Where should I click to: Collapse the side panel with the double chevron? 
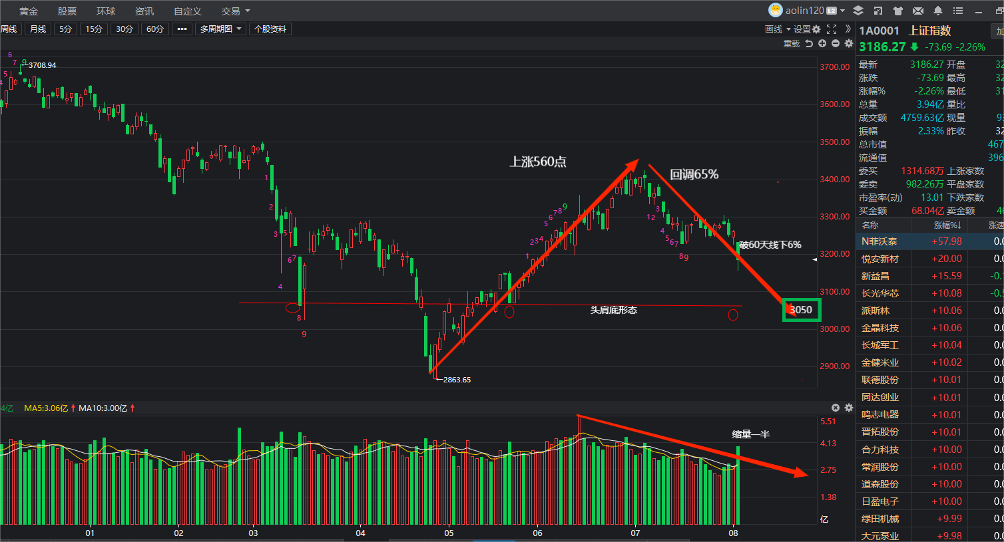[848, 29]
